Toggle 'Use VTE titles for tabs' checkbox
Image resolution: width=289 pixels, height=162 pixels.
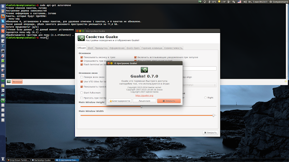click(82, 81)
